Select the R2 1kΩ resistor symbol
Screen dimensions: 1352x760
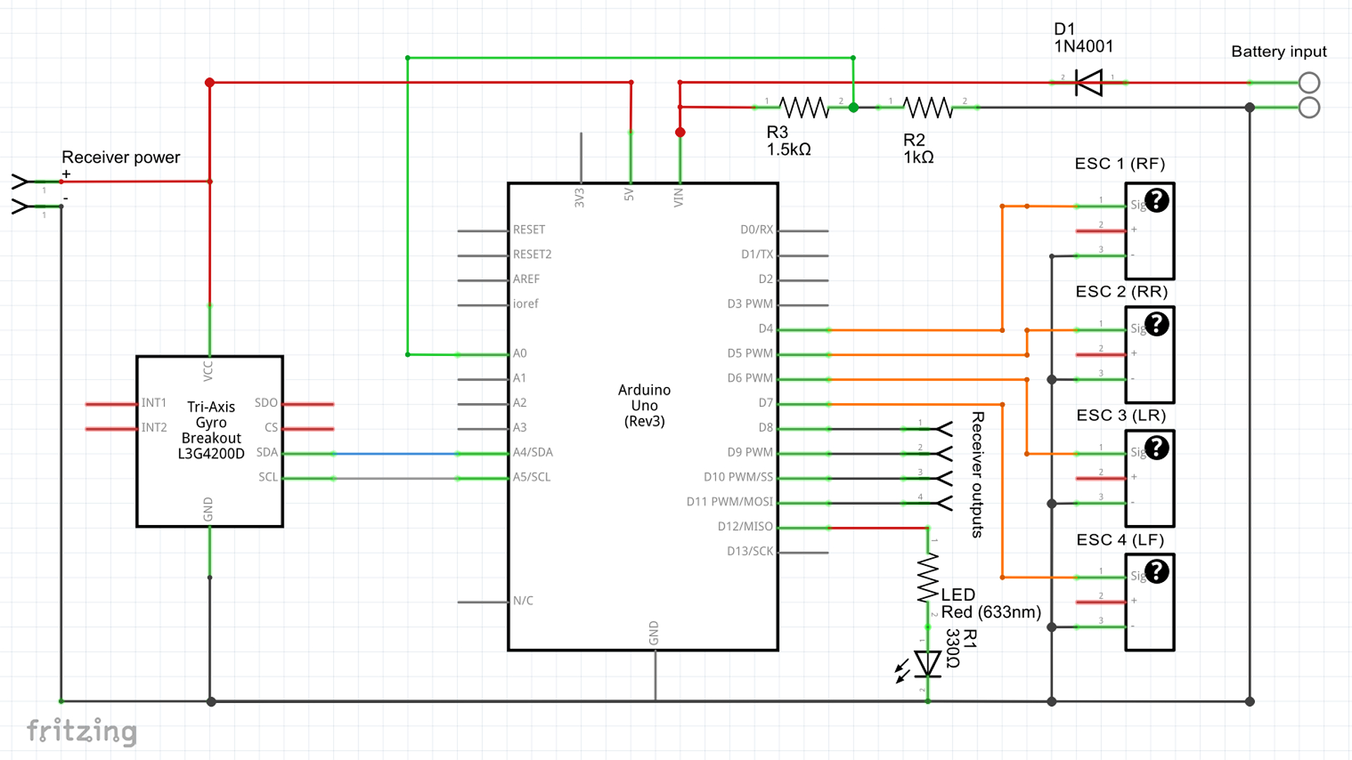click(x=928, y=108)
